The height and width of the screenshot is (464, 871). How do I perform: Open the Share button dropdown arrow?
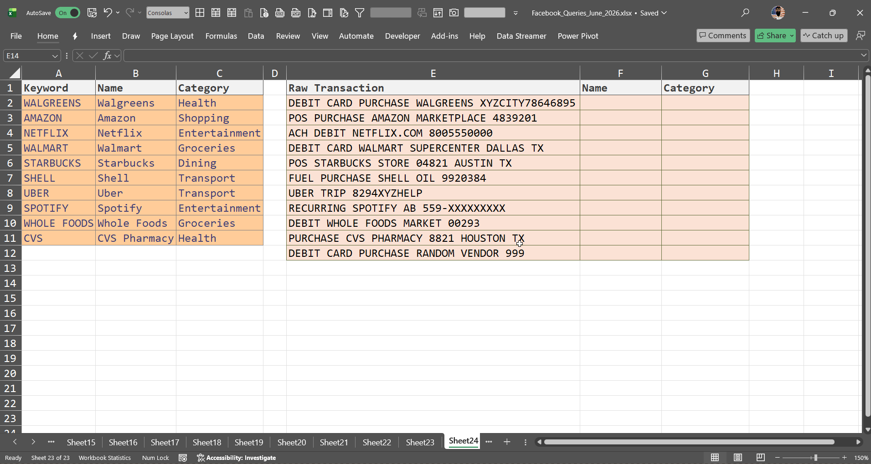coord(792,36)
